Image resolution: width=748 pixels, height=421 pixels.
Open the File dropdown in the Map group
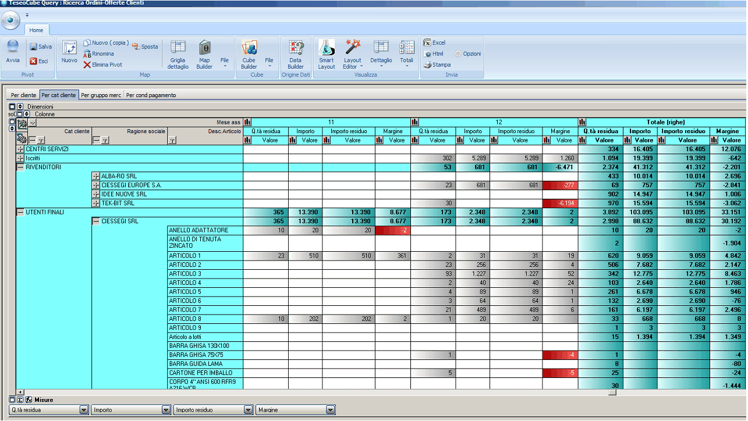point(225,62)
